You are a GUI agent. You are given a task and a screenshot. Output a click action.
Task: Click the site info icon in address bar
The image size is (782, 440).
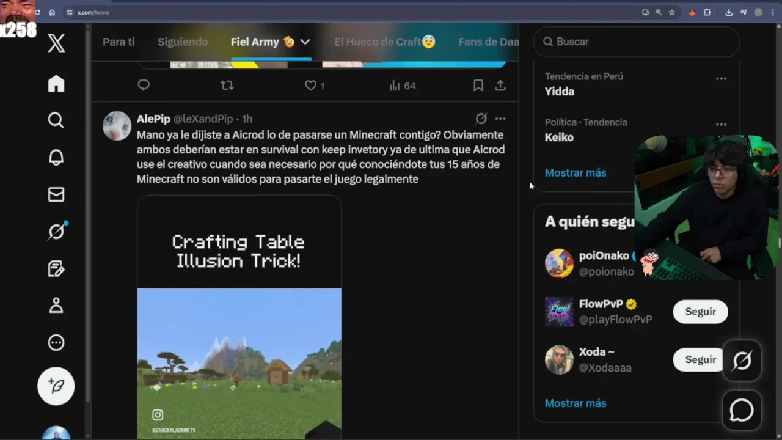(x=70, y=12)
